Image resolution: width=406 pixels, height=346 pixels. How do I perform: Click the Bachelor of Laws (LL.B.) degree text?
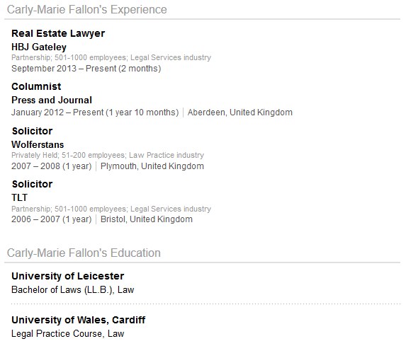point(62,290)
